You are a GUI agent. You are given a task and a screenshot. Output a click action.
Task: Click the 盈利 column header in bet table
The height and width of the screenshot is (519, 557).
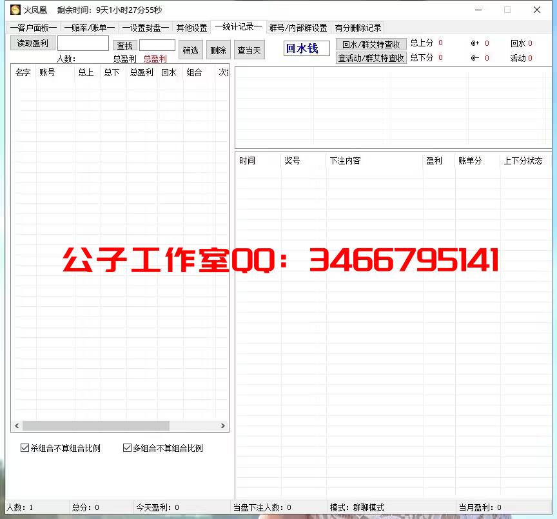pyautogui.click(x=439, y=161)
